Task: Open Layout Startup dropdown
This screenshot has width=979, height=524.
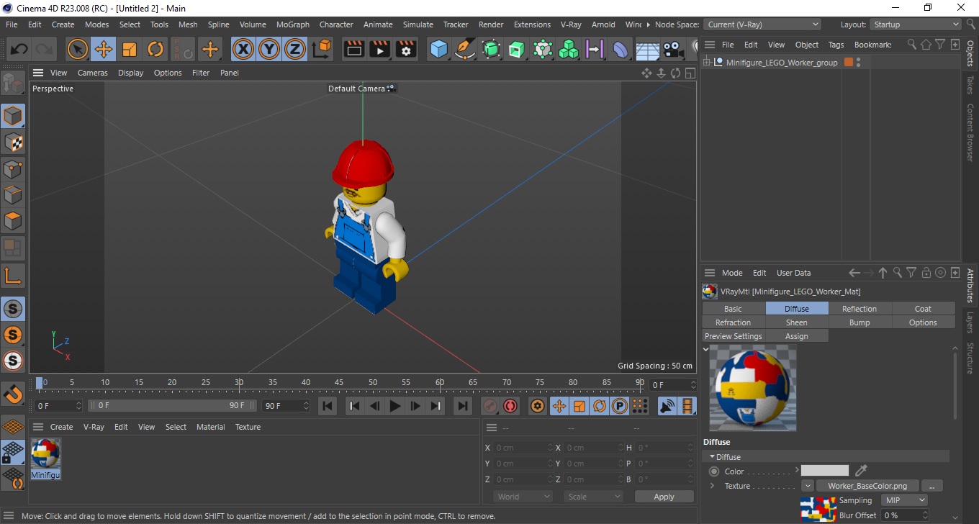Action: 916,24
